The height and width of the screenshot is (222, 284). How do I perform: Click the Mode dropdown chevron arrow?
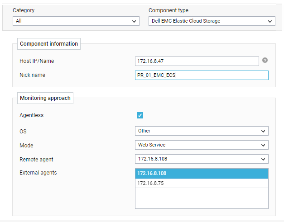coord(263,145)
